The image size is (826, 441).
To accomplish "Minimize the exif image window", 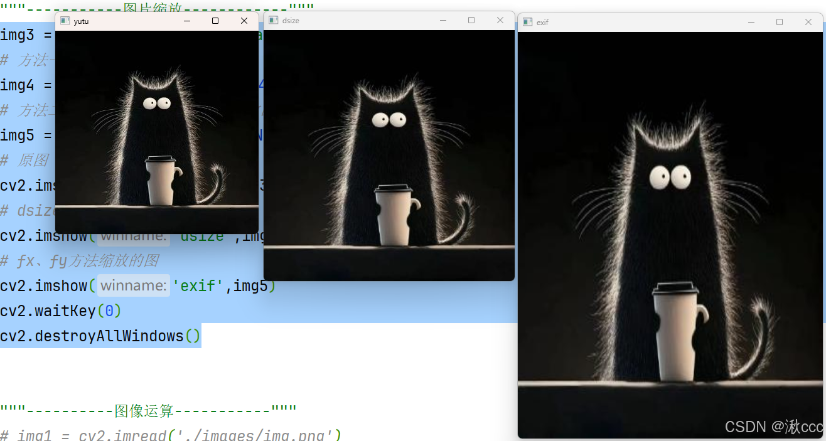I will pos(751,22).
